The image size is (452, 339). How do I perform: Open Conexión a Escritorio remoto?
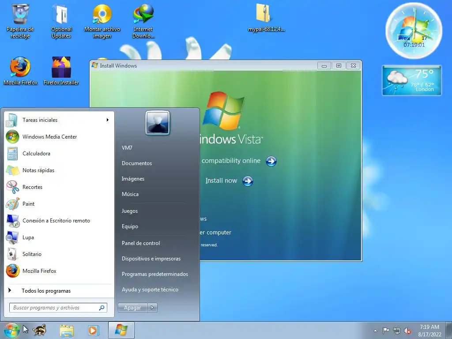(x=59, y=221)
